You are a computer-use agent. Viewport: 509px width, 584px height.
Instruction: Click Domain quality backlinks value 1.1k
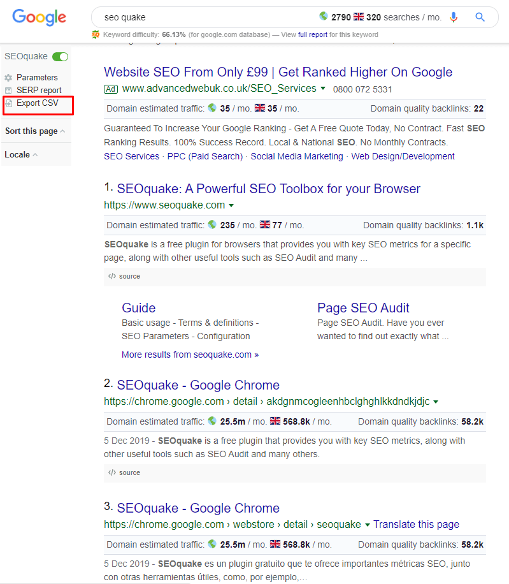pos(475,225)
